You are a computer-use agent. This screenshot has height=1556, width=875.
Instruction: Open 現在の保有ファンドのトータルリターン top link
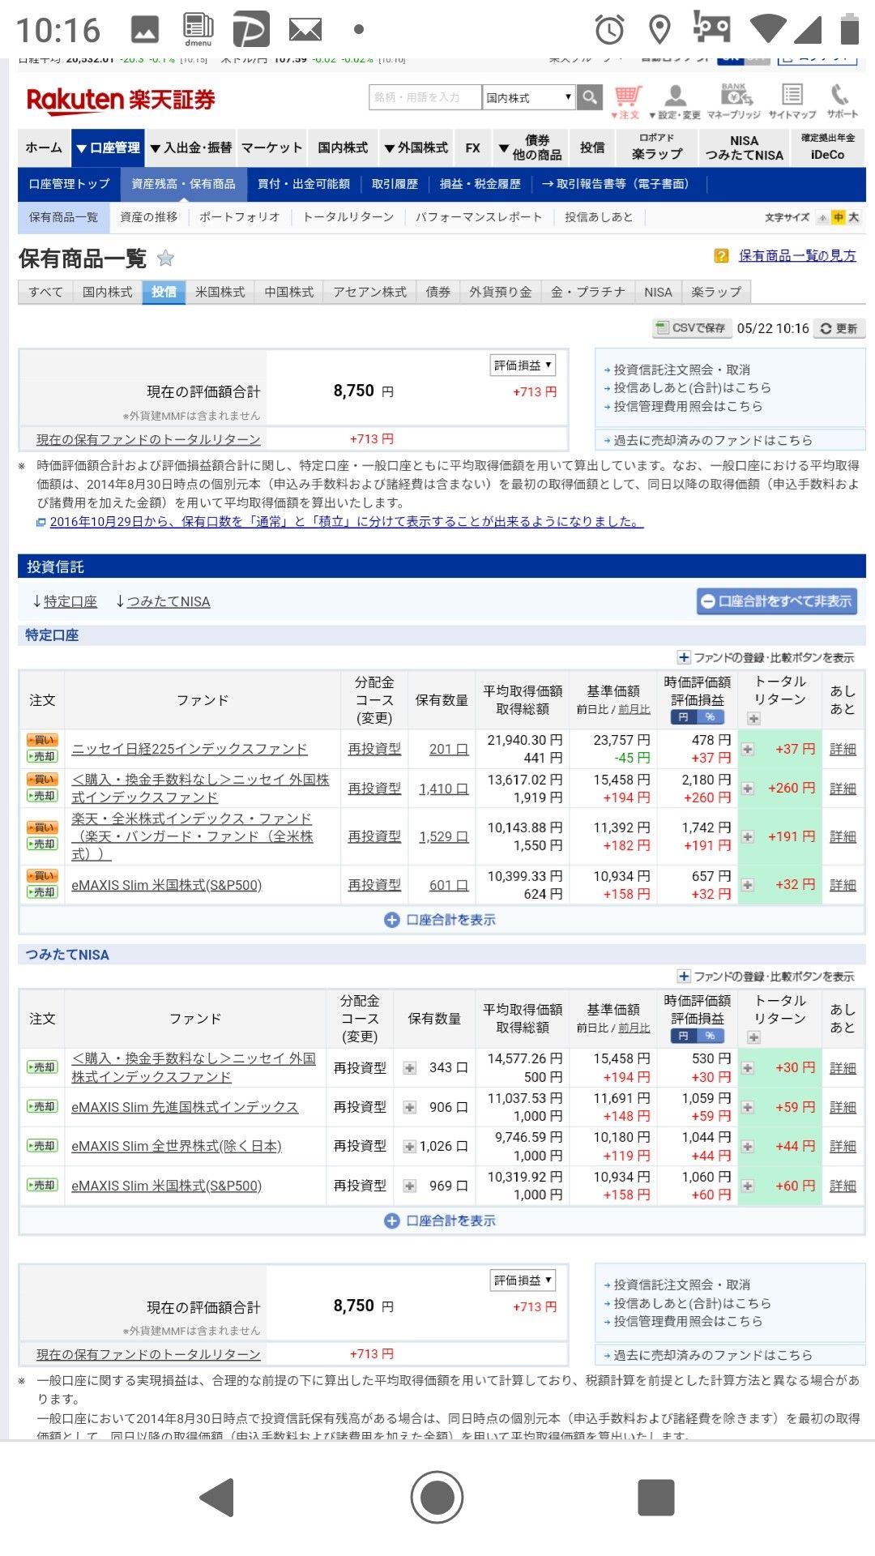tap(148, 439)
